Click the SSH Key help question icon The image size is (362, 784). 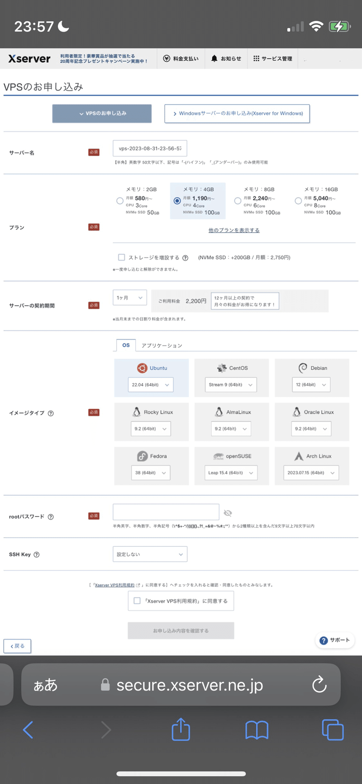coord(37,555)
